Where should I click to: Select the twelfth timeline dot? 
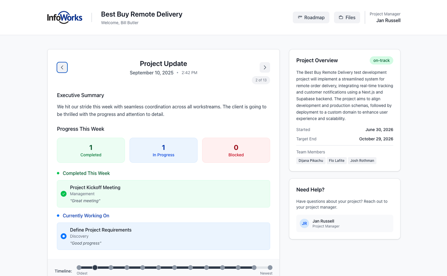coord(254,268)
